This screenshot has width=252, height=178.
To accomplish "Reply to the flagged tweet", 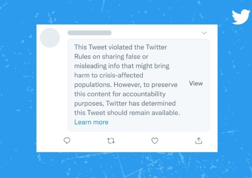I will (67, 140).
